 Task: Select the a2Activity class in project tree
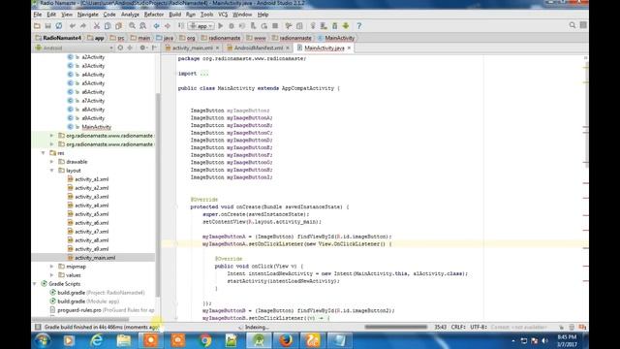pos(93,57)
